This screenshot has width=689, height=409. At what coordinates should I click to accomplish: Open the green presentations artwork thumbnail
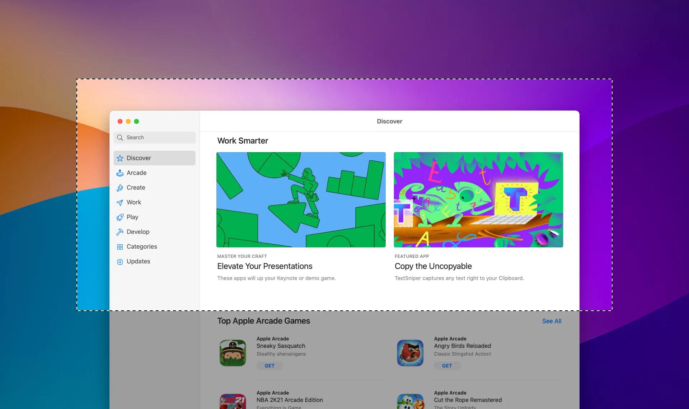[x=301, y=199]
